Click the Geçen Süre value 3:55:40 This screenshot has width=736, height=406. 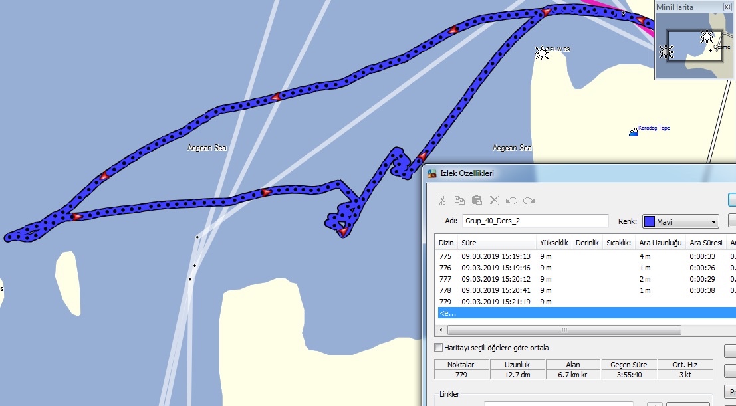point(629,375)
